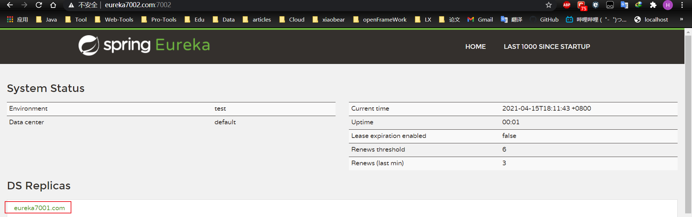Screen dimensions: 692x217
Task: Click the spring Eureka logo
Action: pyautogui.click(x=144, y=45)
